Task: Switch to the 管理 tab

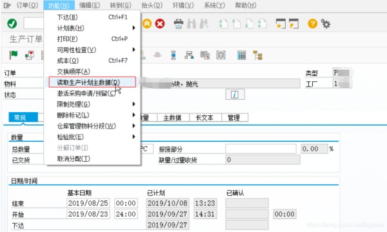Action: [235, 117]
